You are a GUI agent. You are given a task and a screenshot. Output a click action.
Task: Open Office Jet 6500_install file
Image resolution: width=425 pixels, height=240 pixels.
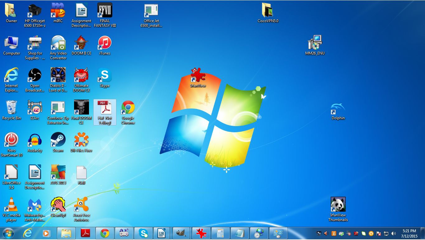pyautogui.click(x=152, y=15)
